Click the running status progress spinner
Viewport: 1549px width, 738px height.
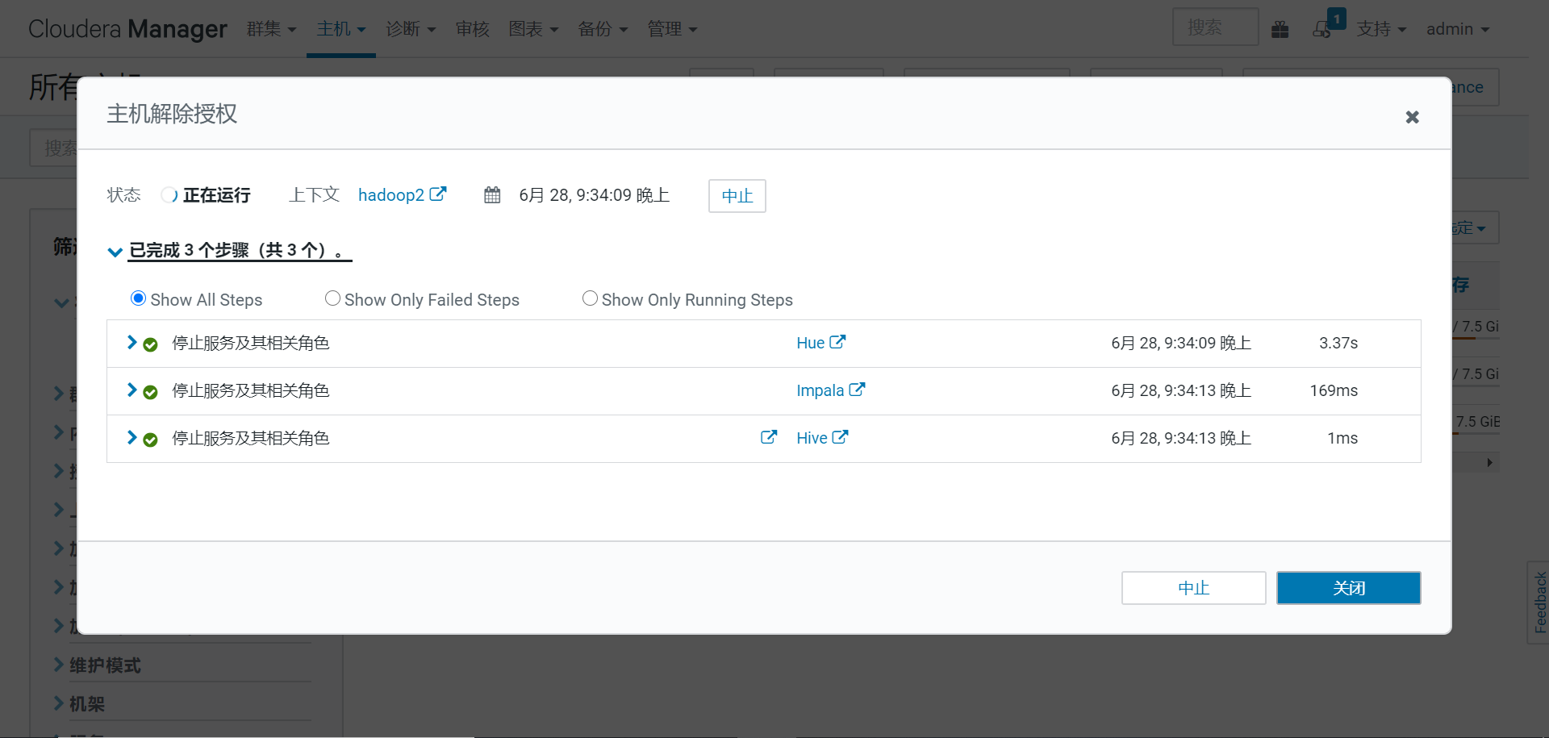[169, 194]
